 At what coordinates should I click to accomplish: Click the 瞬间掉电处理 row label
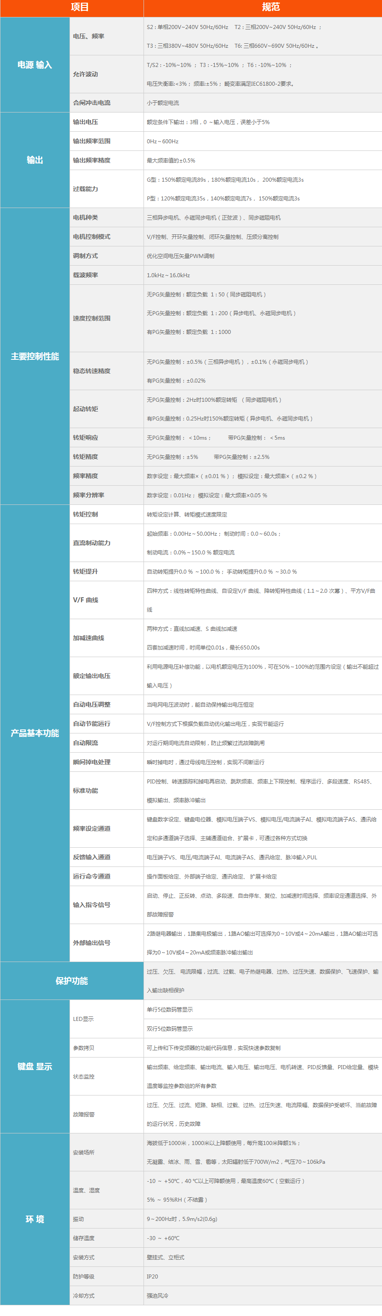click(x=91, y=762)
